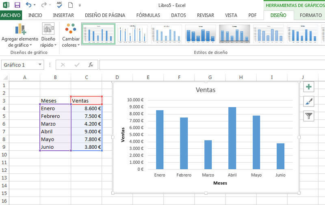Select the dark gray background chart style
Image resolution: width=325 pixels, height=205 pixels.
coord(234,34)
